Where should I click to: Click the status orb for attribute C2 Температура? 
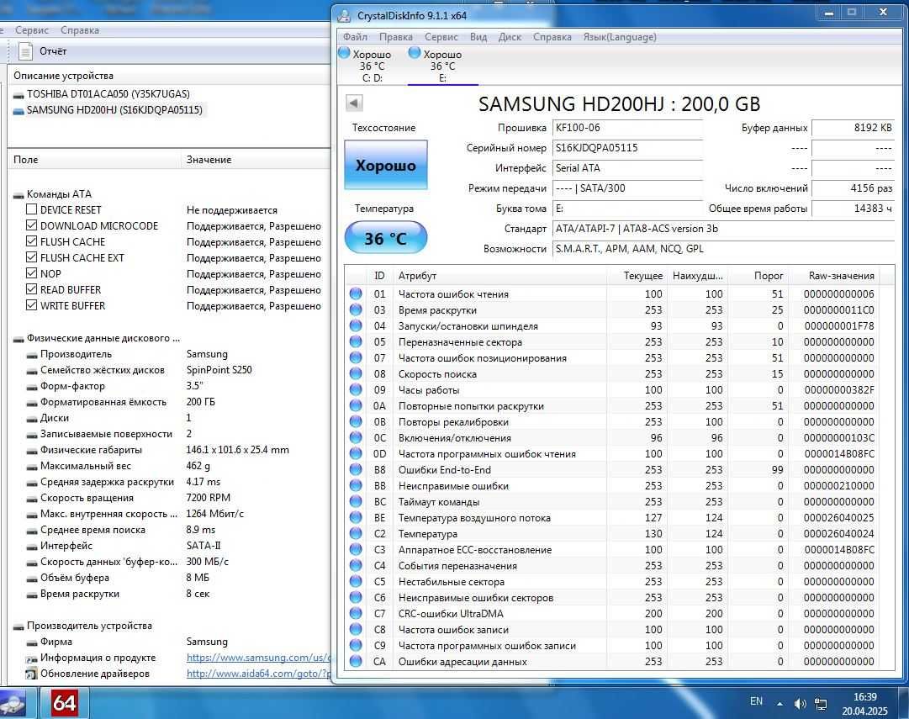click(x=356, y=533)
